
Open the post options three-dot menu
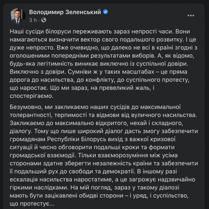(x=191, y=15)
